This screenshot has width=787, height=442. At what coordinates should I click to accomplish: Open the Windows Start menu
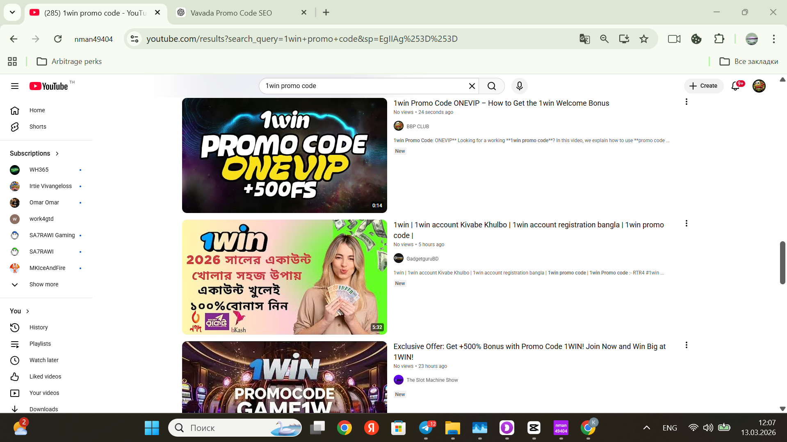[152, 428]
